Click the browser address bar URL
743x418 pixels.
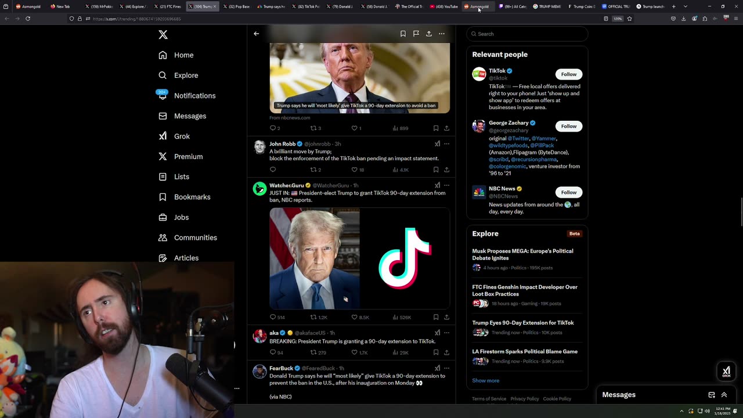pyautogui.click(x=136, y=19)
